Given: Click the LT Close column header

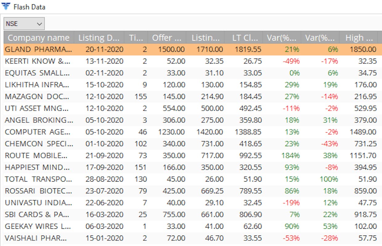Looking at the screenshot, I should coord(244,38).
